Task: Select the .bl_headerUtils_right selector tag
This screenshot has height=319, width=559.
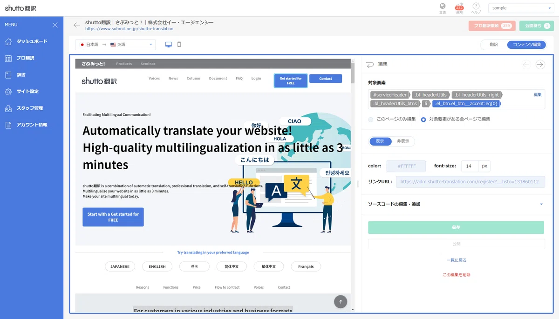Action: coord(477,95)
